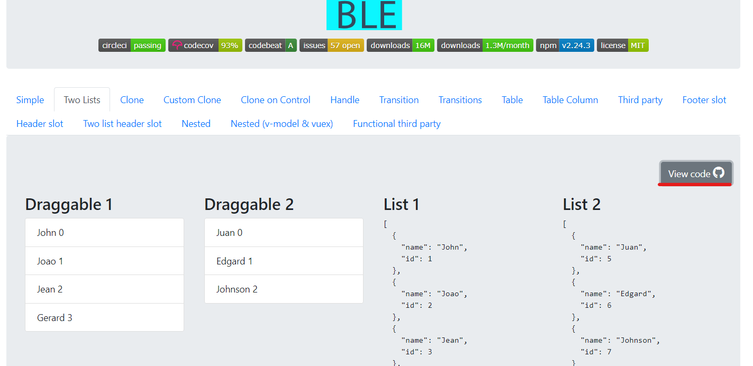
Task: Open the Table Column tab
Action: tap(570, 100)
